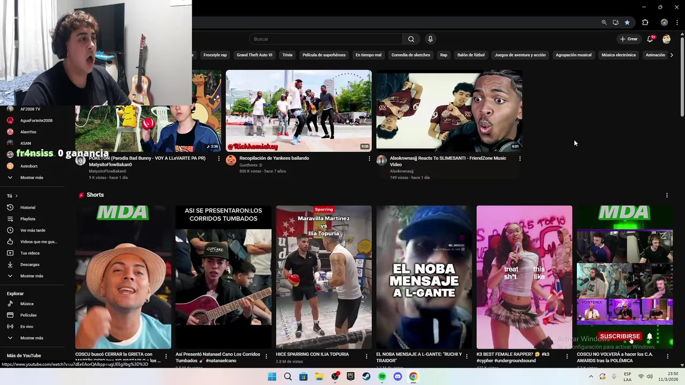
Task: Play Alsoknwnasjj Reacts video thumbnail
Action: (449, 111)
